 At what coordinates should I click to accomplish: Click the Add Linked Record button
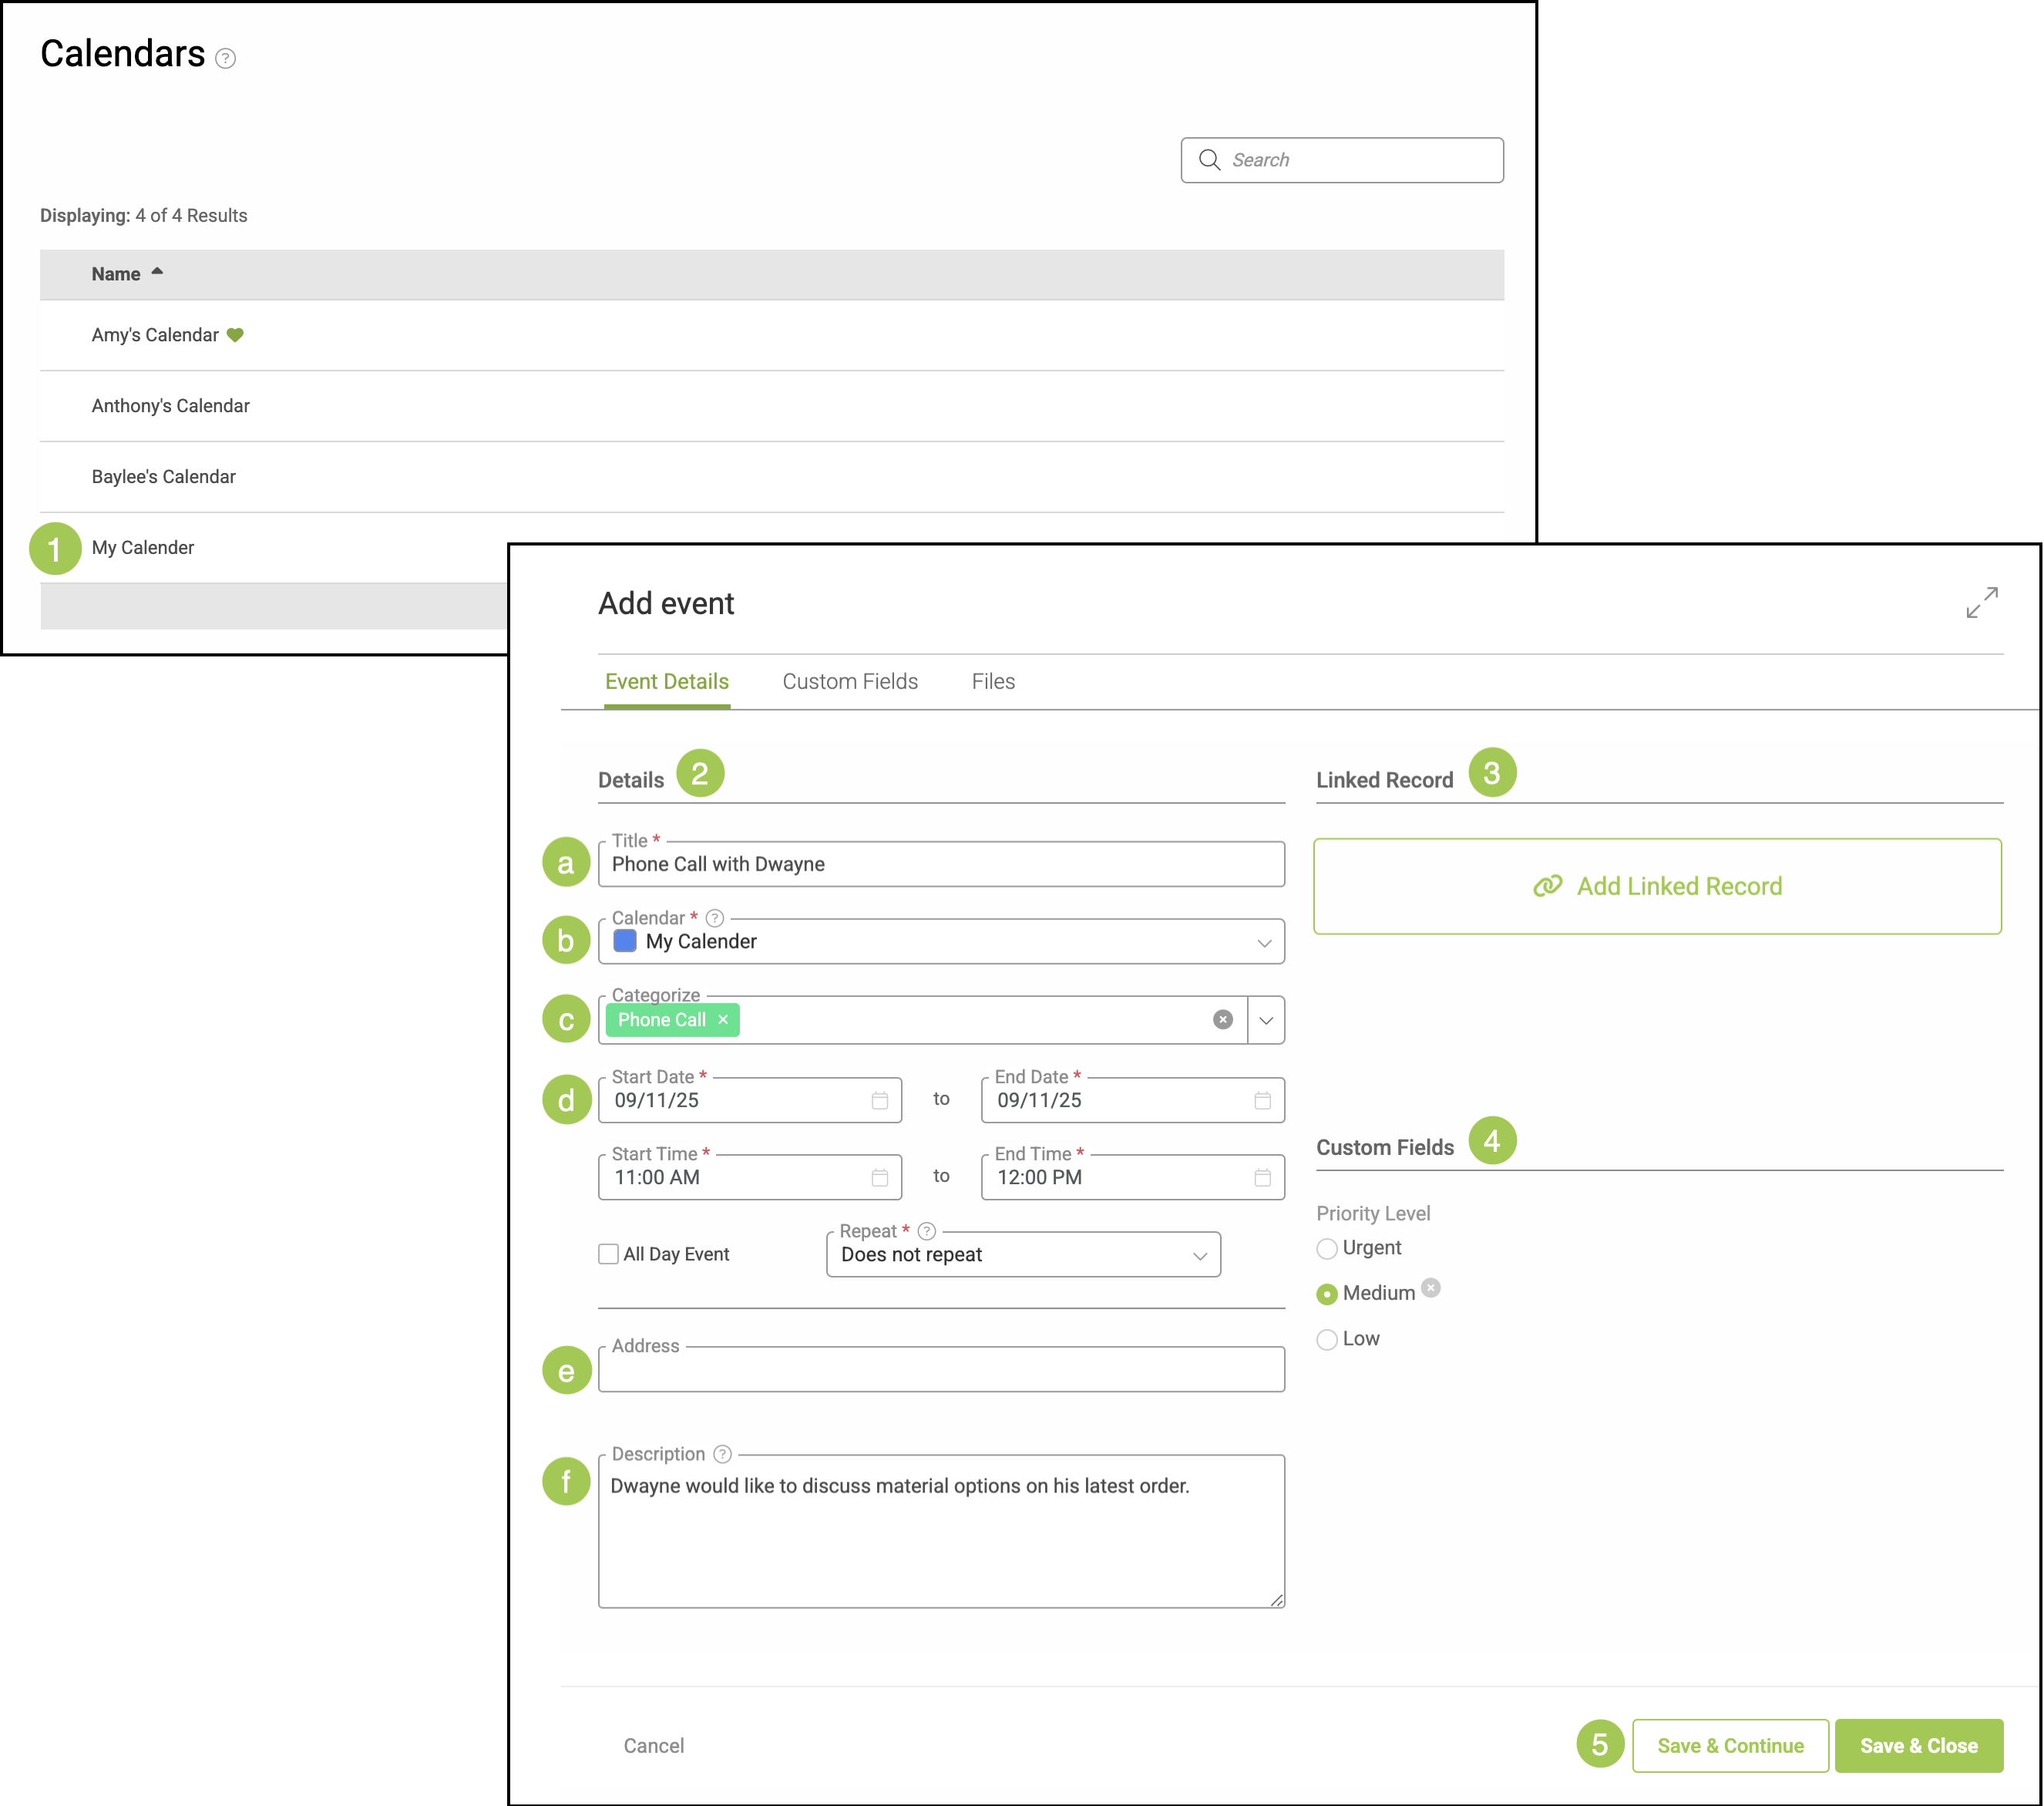[x=1657, y=887]
